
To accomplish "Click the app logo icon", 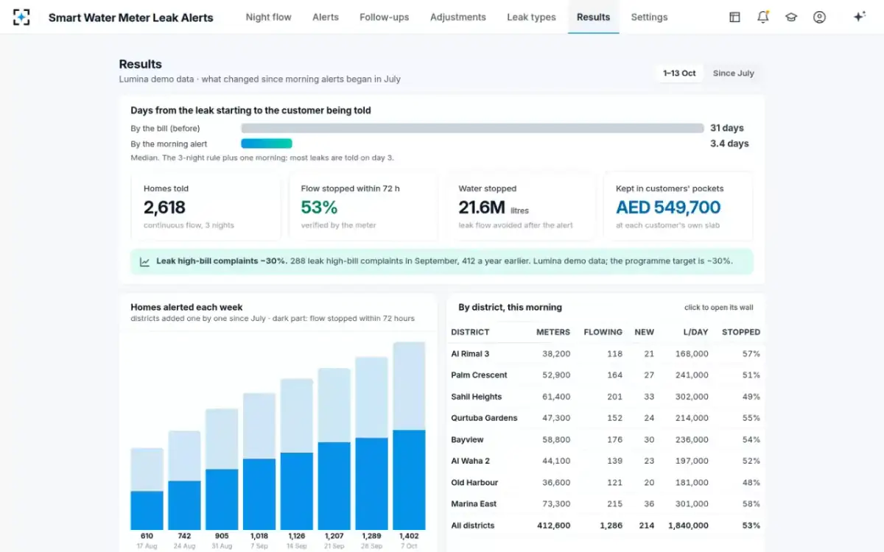I will (x=21, y=17).
